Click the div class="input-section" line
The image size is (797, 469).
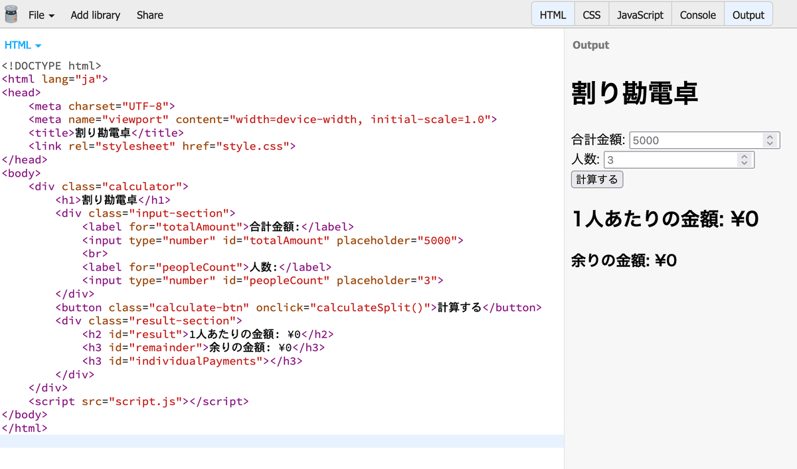coord(145,213)
